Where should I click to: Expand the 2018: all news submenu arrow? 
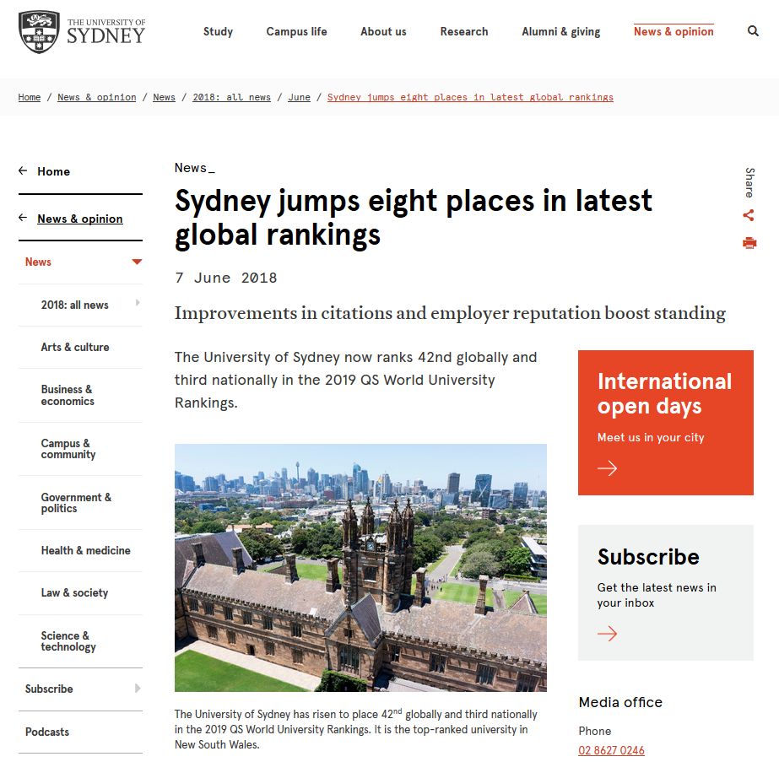[x=138, y=302]
